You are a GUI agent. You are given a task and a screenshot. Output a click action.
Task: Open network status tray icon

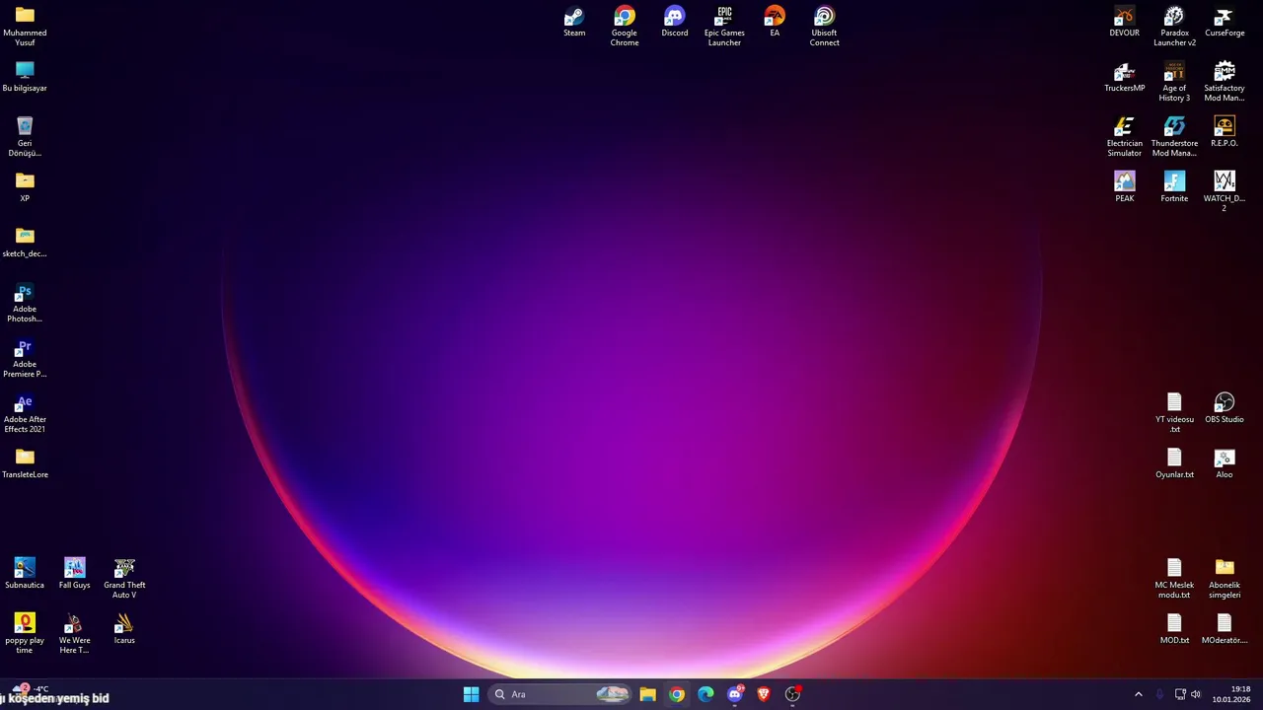(x=1180, y=694)
